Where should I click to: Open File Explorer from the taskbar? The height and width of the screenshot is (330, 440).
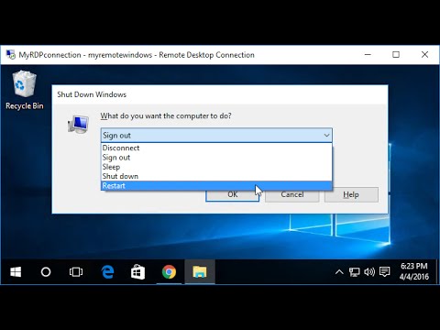200,271
